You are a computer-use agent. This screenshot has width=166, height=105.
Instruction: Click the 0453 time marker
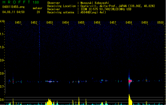(x=50, y=23)
